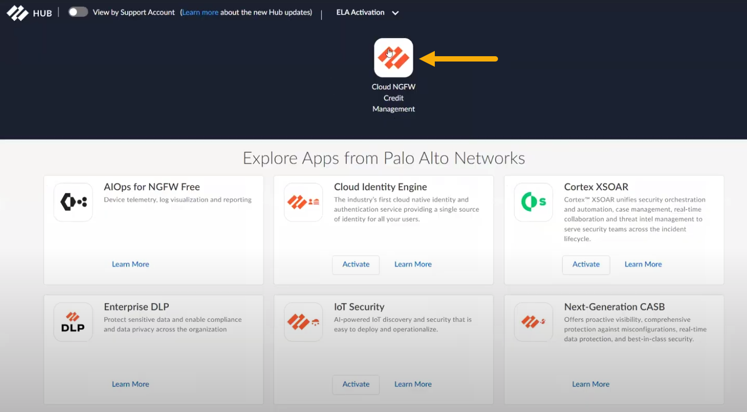The image size is (747, 412).
Task: Open the Cloud NGFW Credit Management app icon
Action: (x=393, y=58)
